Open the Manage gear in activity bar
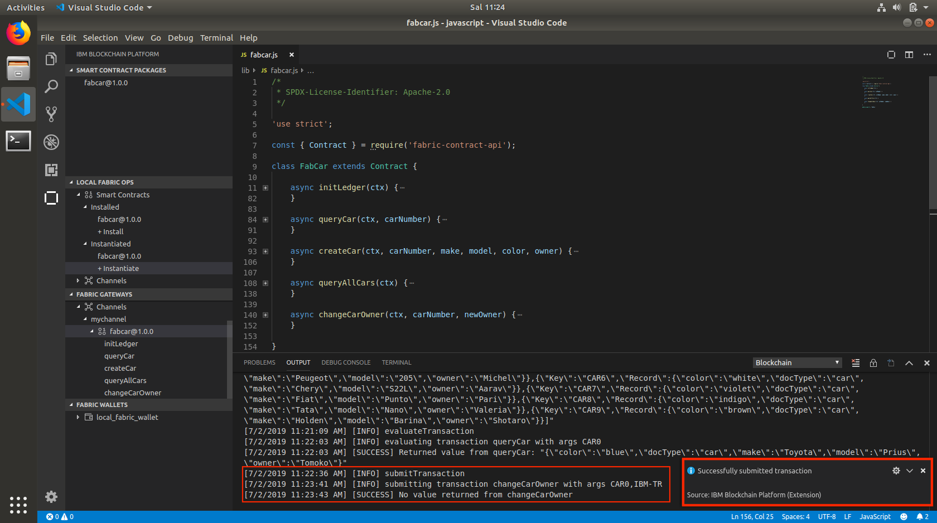Image resolution: width=937 pixels, height=523 pixels. 51,497
